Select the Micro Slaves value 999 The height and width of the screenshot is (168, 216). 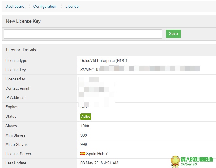click(x=84, y=144)
